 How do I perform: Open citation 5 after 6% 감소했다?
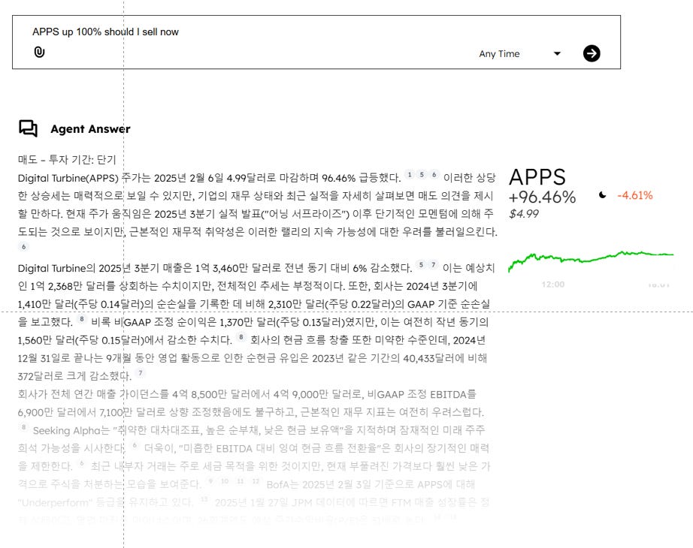[x=421, y=265]
